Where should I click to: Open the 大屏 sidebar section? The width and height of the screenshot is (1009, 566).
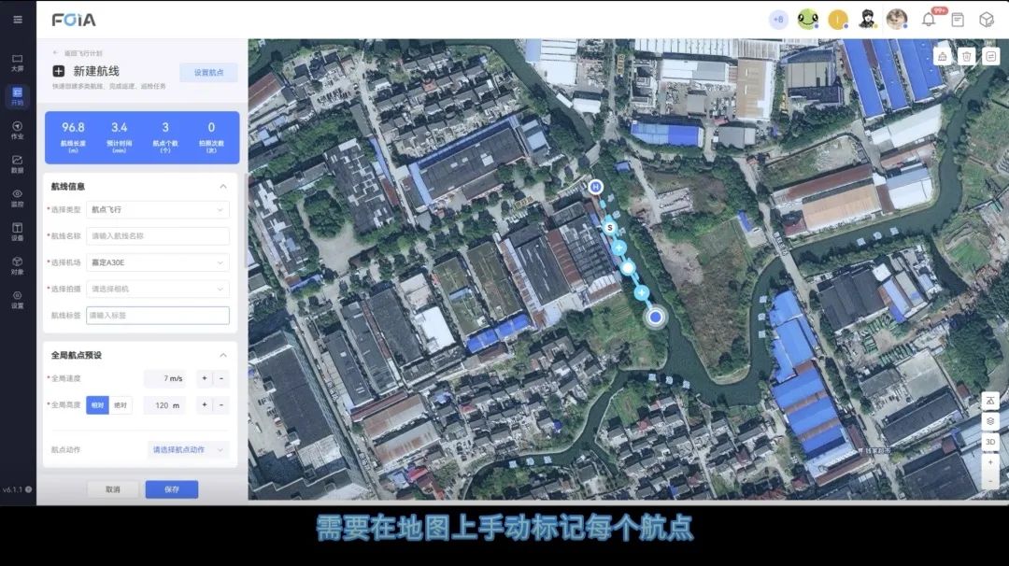point(17,63)
